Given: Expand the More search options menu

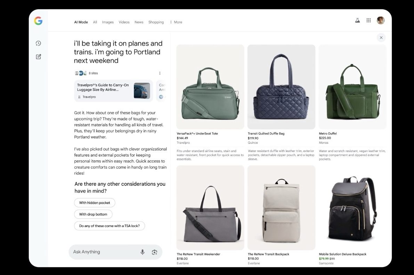Looking at the screenshot, I should click(x=176, y=22).
